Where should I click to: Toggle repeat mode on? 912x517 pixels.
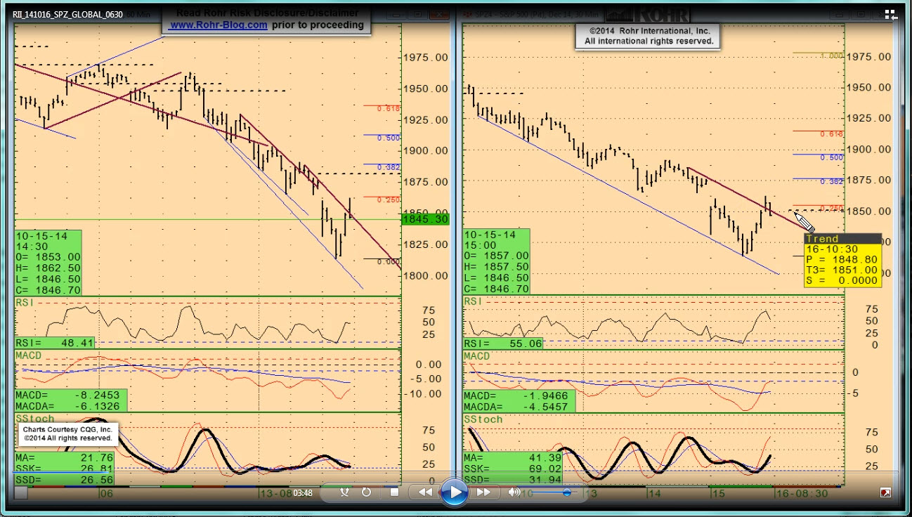[x=366, y=492]
